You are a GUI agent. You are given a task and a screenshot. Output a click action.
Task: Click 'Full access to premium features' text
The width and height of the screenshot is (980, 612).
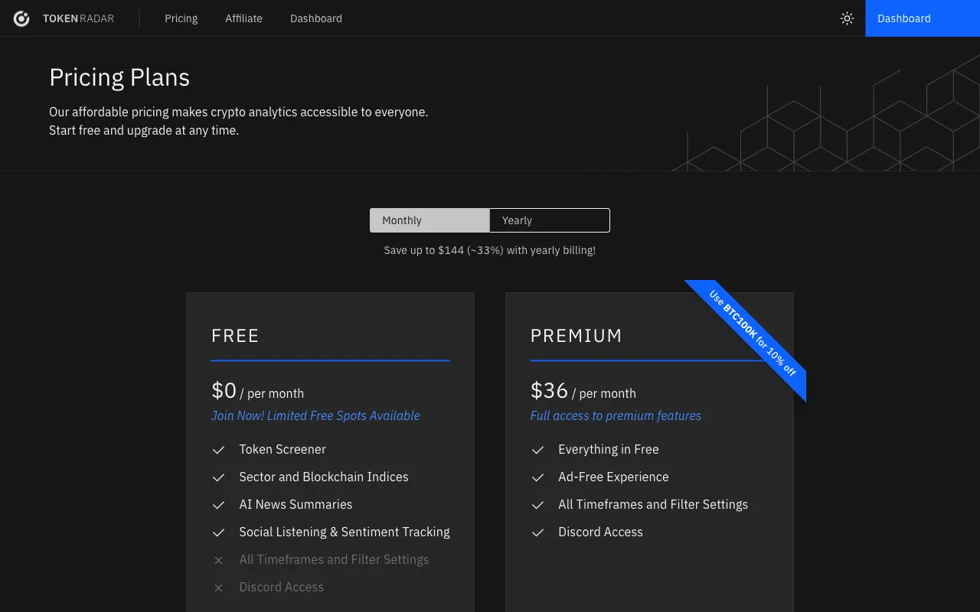(x=616, y=415)
